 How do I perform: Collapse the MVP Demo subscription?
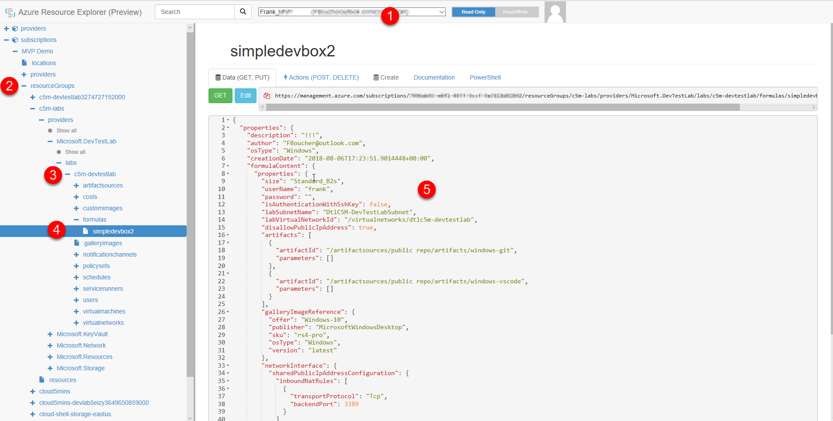15,51
